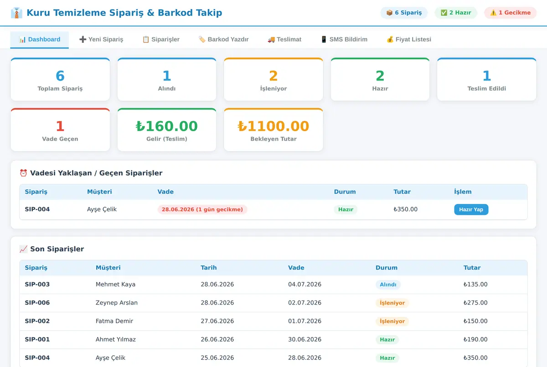Viewport: 547px width, 367px height.
Task: Click the tag icon on Barkod Yazdır
Action: pos(202,40)
